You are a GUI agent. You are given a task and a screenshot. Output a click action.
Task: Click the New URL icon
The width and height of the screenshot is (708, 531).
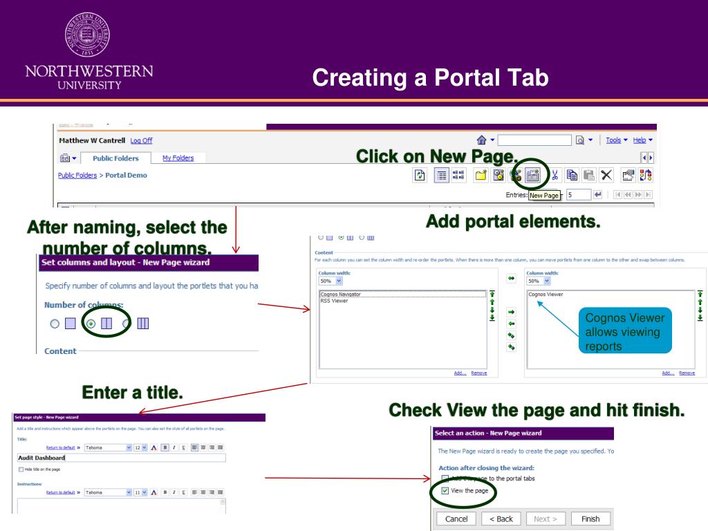click(x=516, y=175)
